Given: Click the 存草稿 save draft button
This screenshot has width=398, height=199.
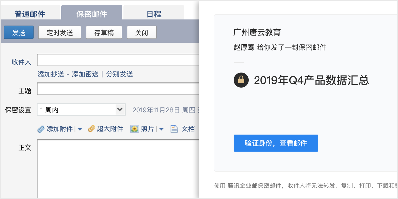Looking at the screenshot, I should click(104, 32).
